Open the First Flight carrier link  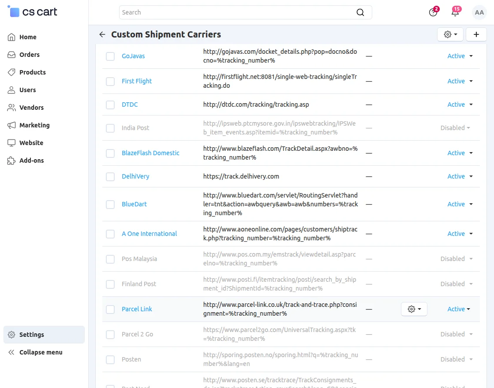point(137,81)
